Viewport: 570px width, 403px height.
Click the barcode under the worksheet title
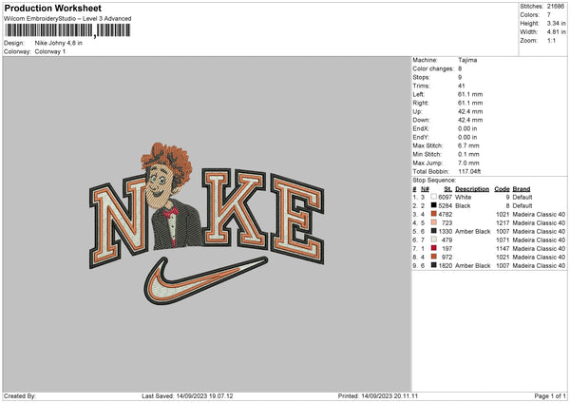click(x=67, y=30)
